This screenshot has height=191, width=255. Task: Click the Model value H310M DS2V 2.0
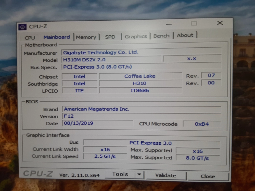[112, 59]
